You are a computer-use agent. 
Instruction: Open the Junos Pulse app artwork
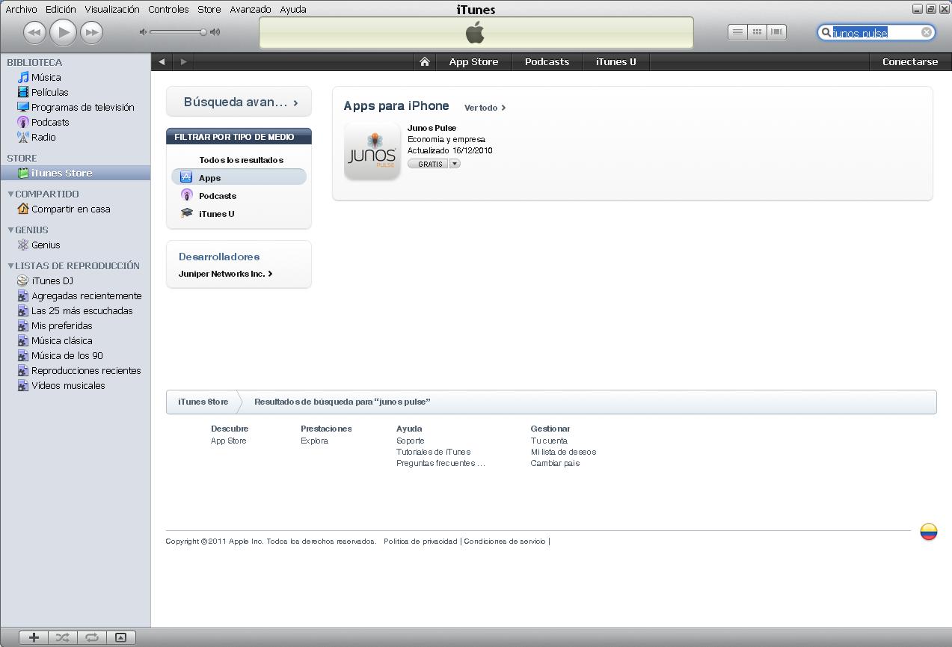(x=372, y=151)
